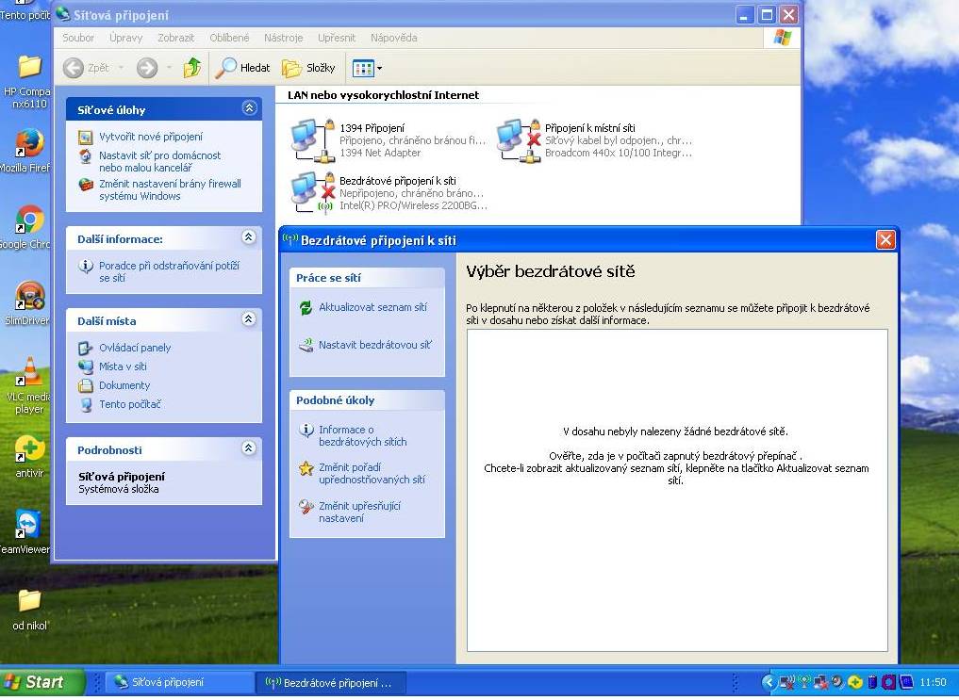This screenshot has height=700, width=959.
Task: Click the blue tray icon beside the clock
Action: [x=906, y=682]
